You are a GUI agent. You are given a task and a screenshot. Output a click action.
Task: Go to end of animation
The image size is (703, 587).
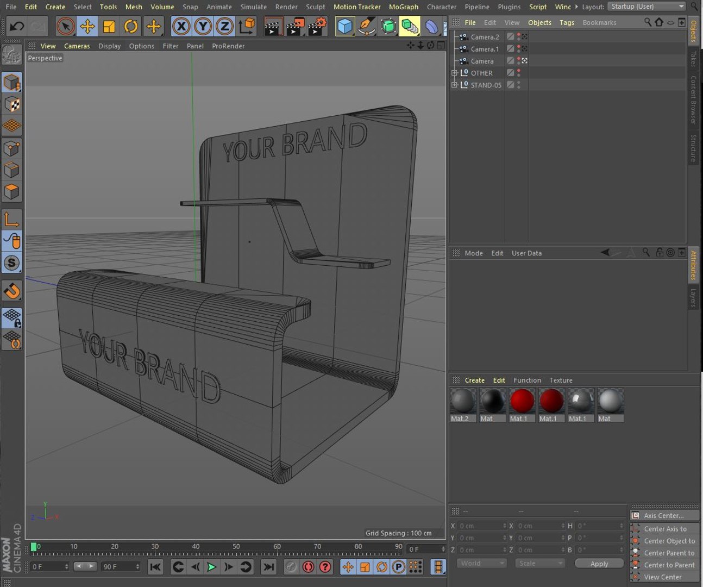click(268, 567)
